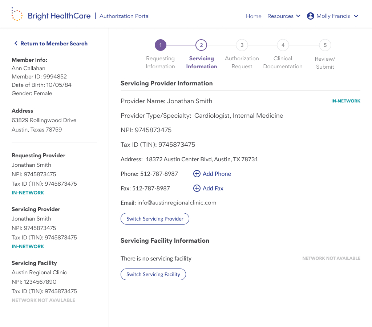Click the back chevron before Return to Member Search
372x327 pixels.
[16, 43]
